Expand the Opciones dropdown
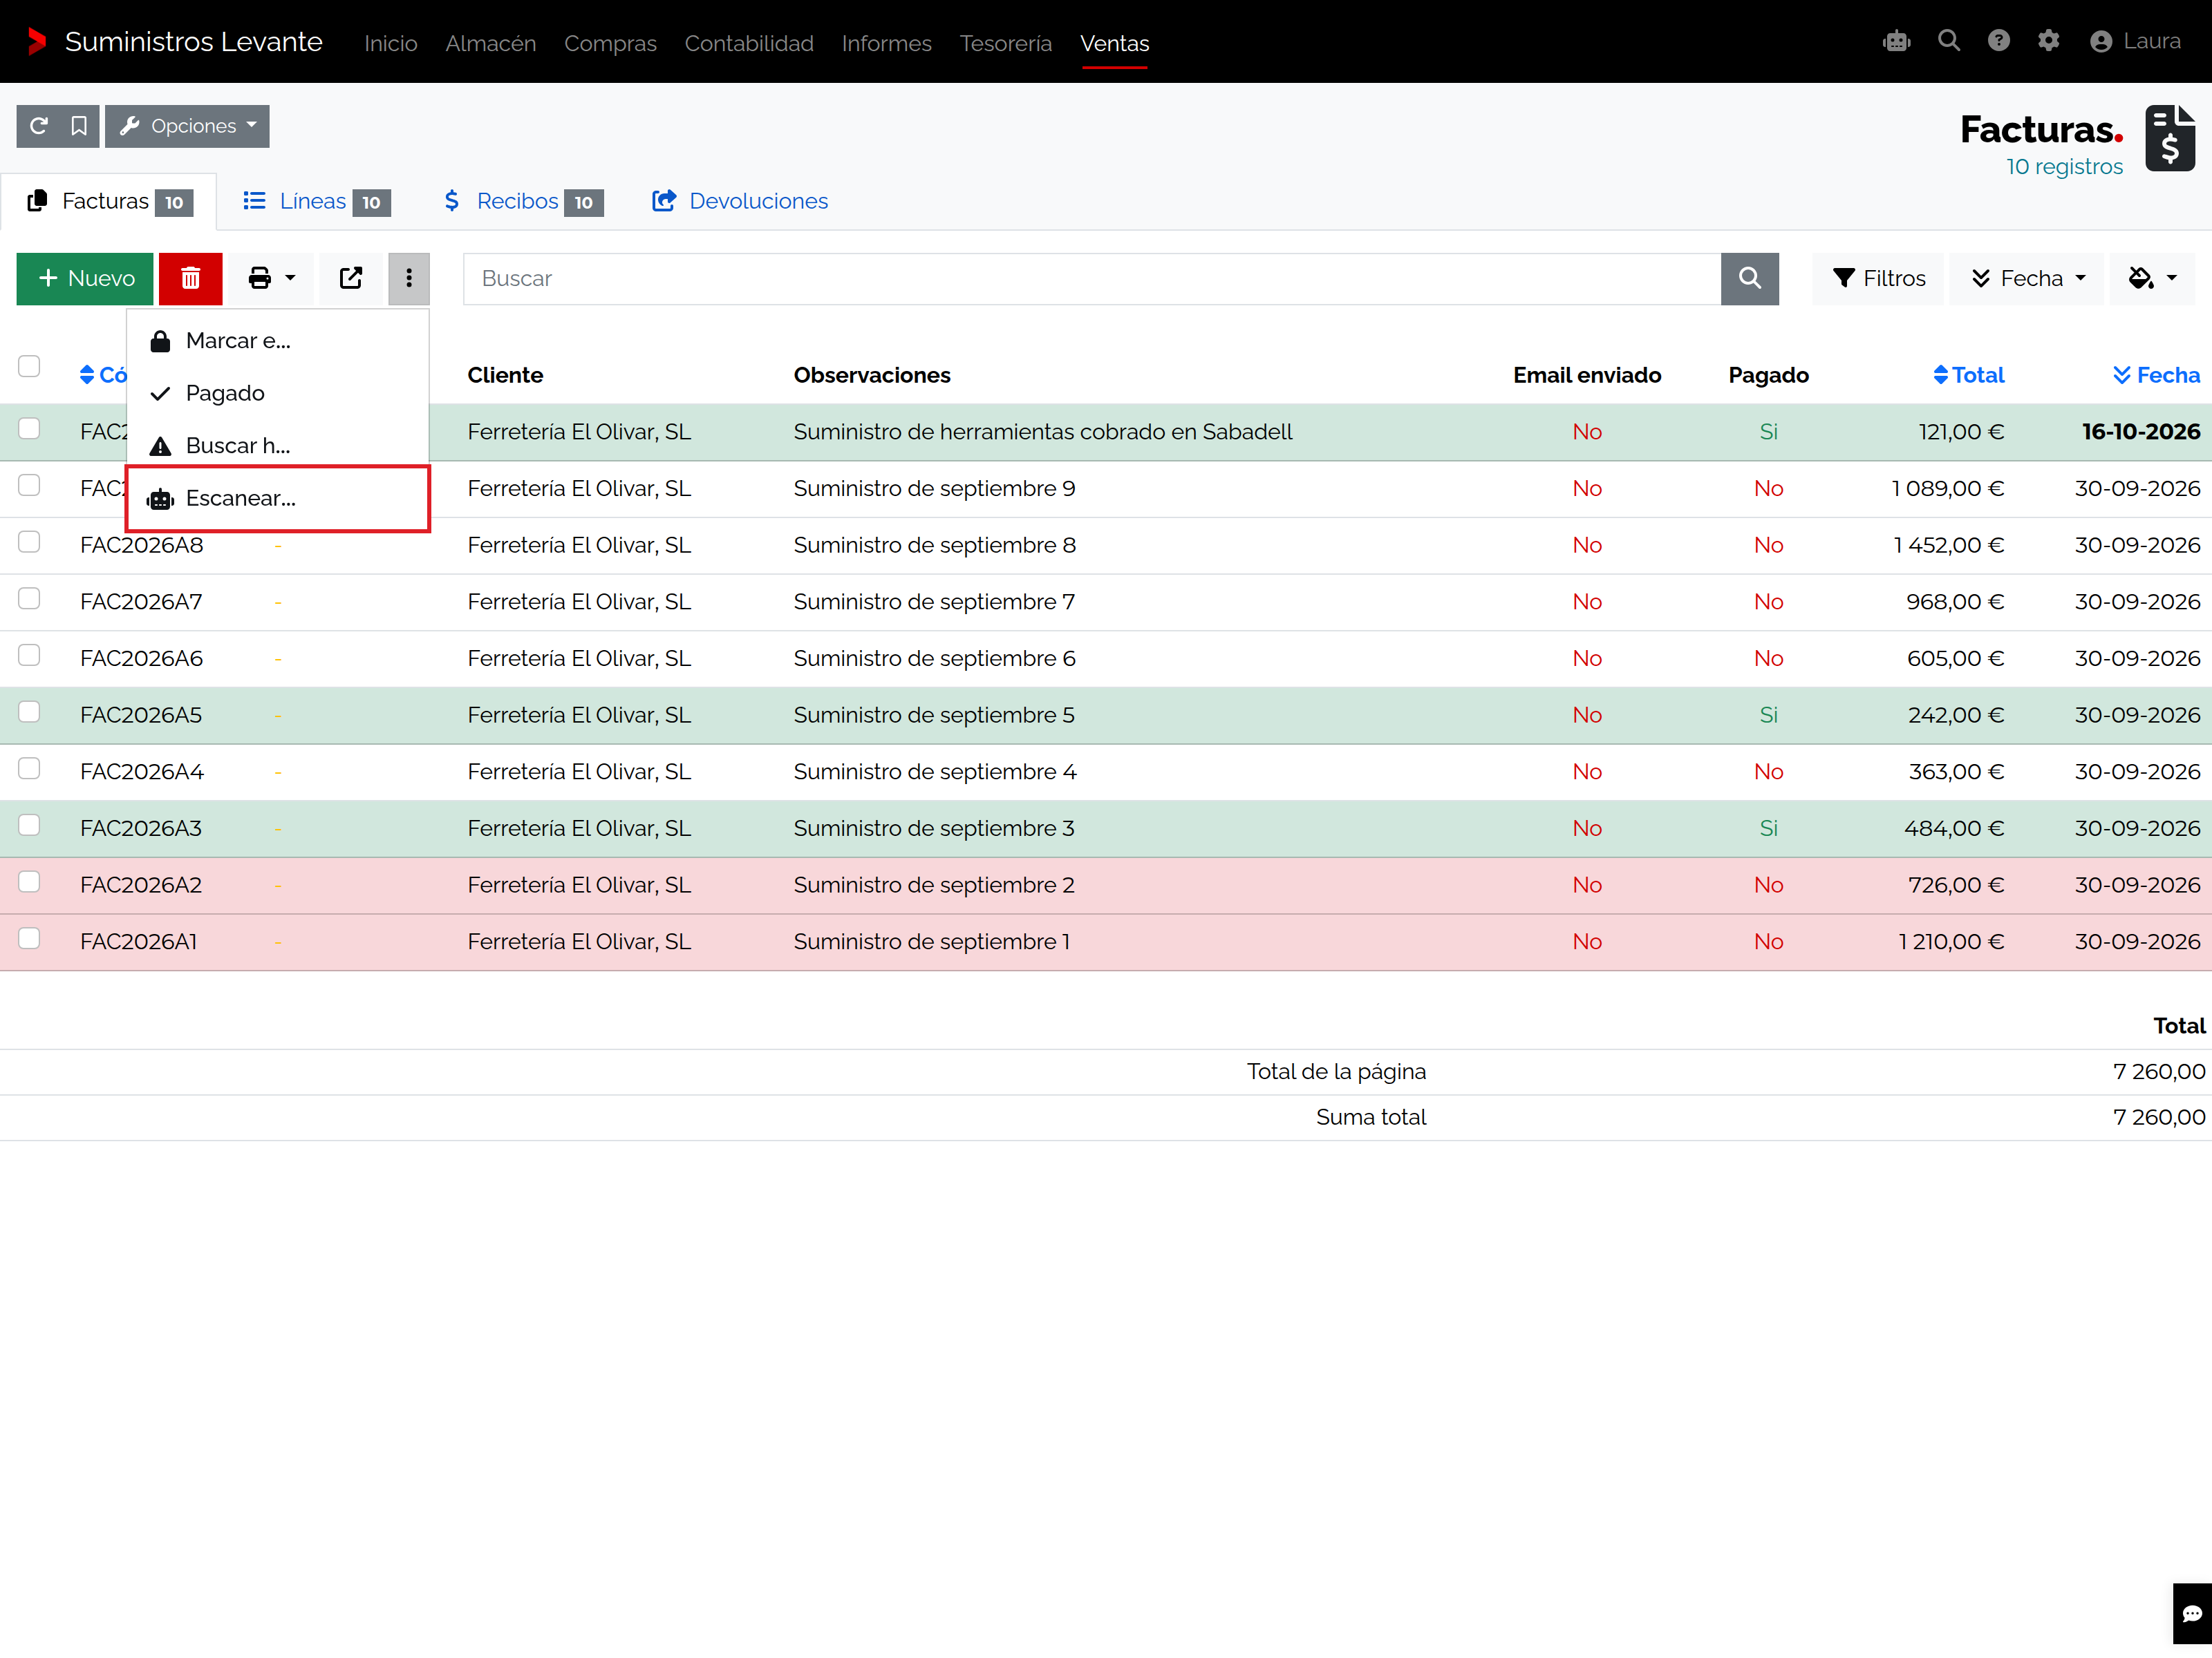This screenshot has width=2212, height=1658. point(187,126)
